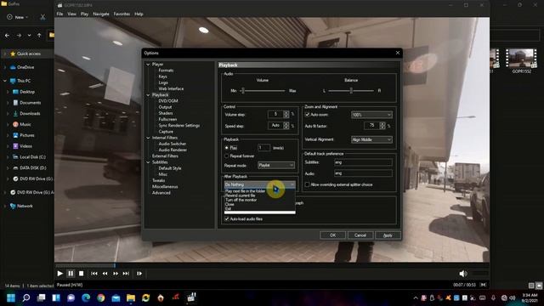Launch Google Chrome from the taskbar
This screenshot has height=306, width=544.
click(x=101, y=297)
